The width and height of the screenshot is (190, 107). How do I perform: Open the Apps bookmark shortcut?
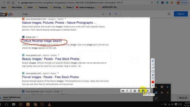tap(4, 7)
